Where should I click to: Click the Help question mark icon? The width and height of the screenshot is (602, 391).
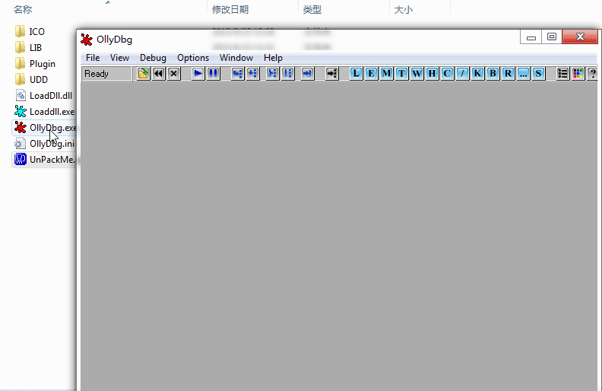pos(592,73)
